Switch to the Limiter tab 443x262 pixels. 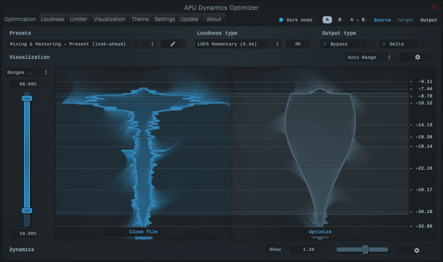(79, 19)
